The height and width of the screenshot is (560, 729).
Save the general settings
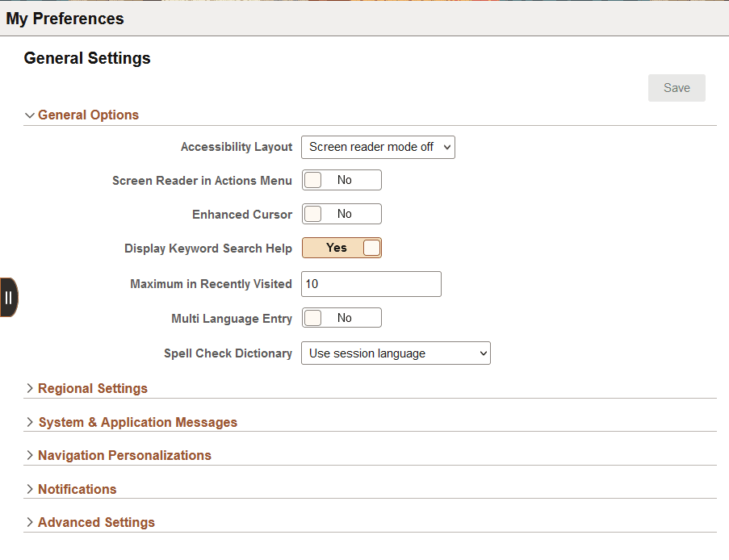(x=677, y=87)
